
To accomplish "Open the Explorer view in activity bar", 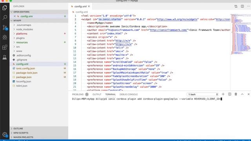I will pyautogui.click(x=5, y=7).
